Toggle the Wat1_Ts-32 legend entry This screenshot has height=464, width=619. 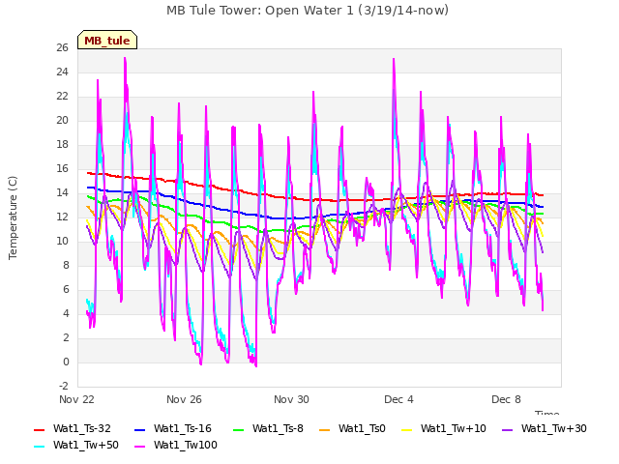[73, 429]
